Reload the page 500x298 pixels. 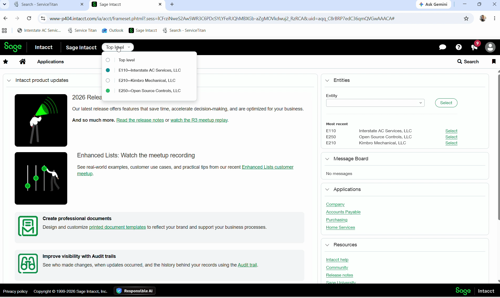(x=29, y=18)
